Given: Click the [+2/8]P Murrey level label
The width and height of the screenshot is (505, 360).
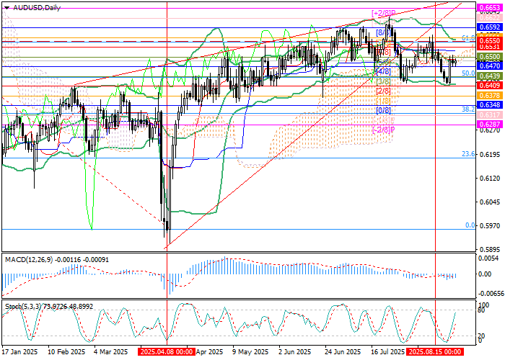Looking at the screenshot, I should 383,13.
